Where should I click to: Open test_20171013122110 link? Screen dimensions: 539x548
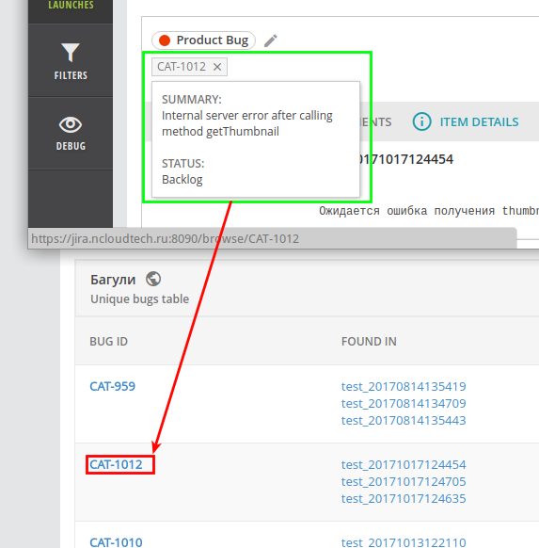point(404,542)
